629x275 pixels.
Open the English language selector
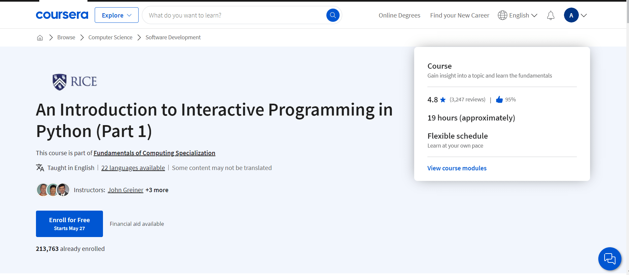click(517, 16)
